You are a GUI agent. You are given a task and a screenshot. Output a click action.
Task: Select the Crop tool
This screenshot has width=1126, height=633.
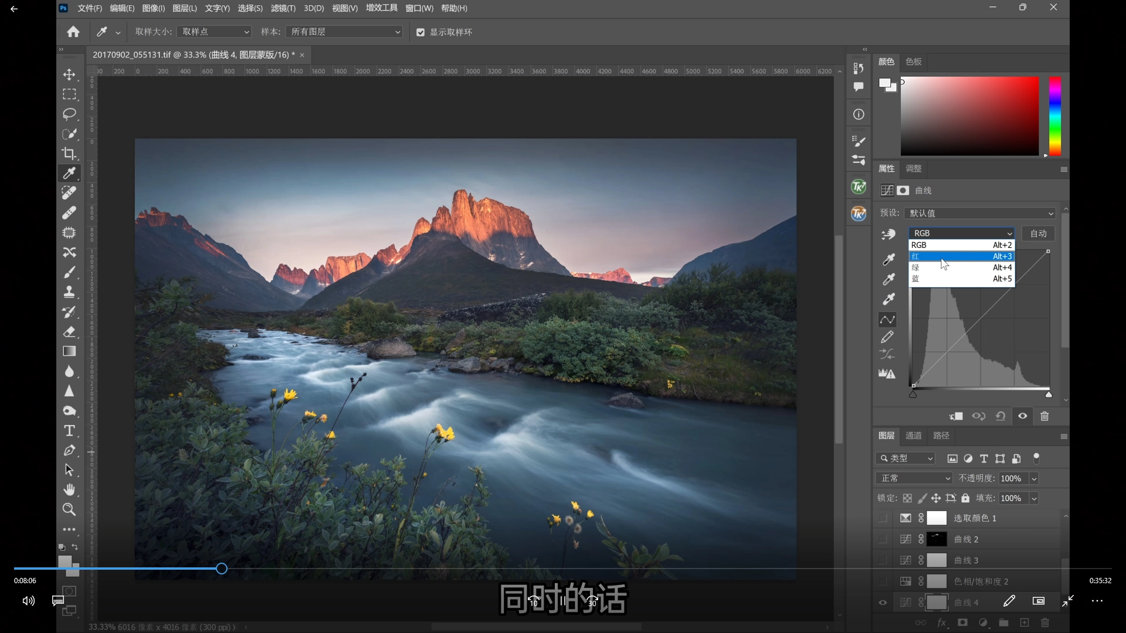[69, 154]
